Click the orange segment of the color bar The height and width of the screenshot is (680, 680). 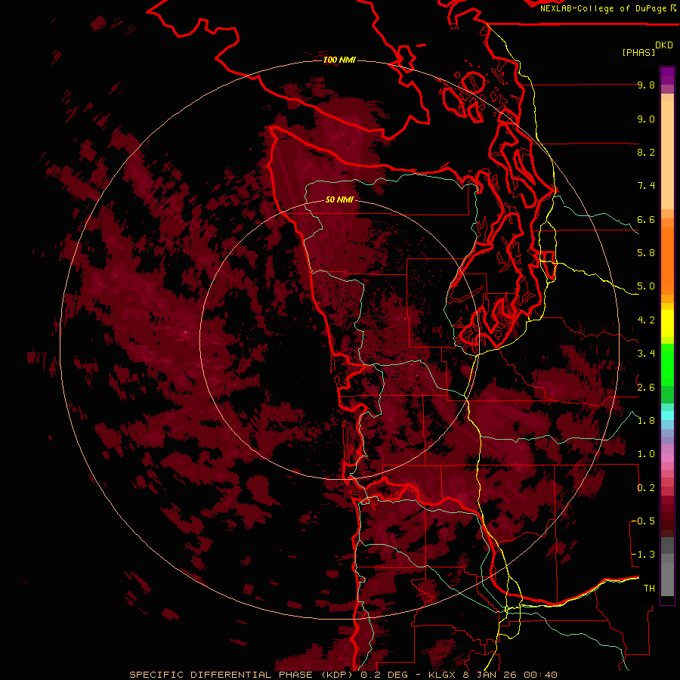pos(667,260)
